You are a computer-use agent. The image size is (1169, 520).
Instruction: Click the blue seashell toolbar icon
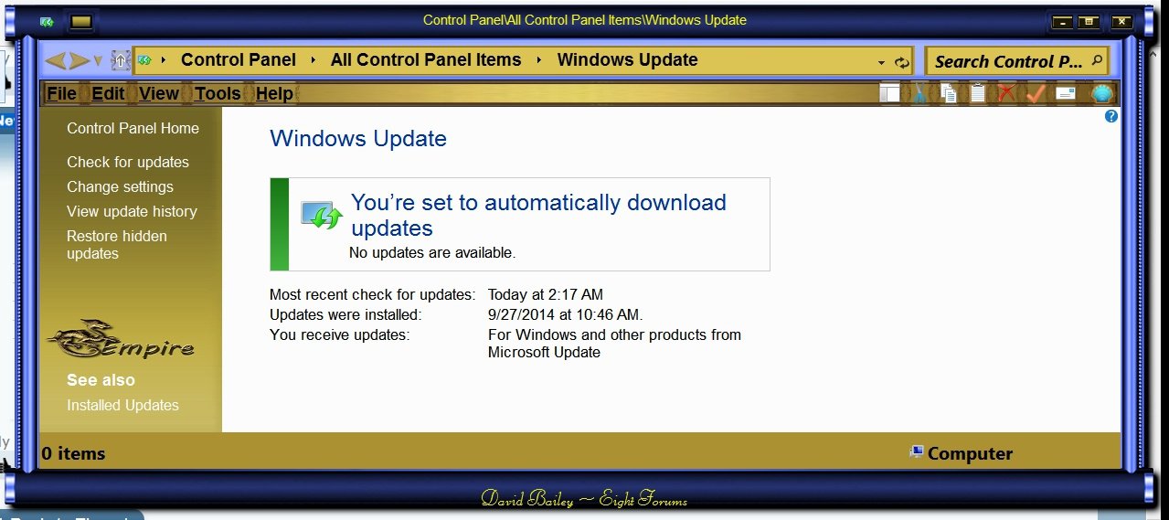(1102, 92)
